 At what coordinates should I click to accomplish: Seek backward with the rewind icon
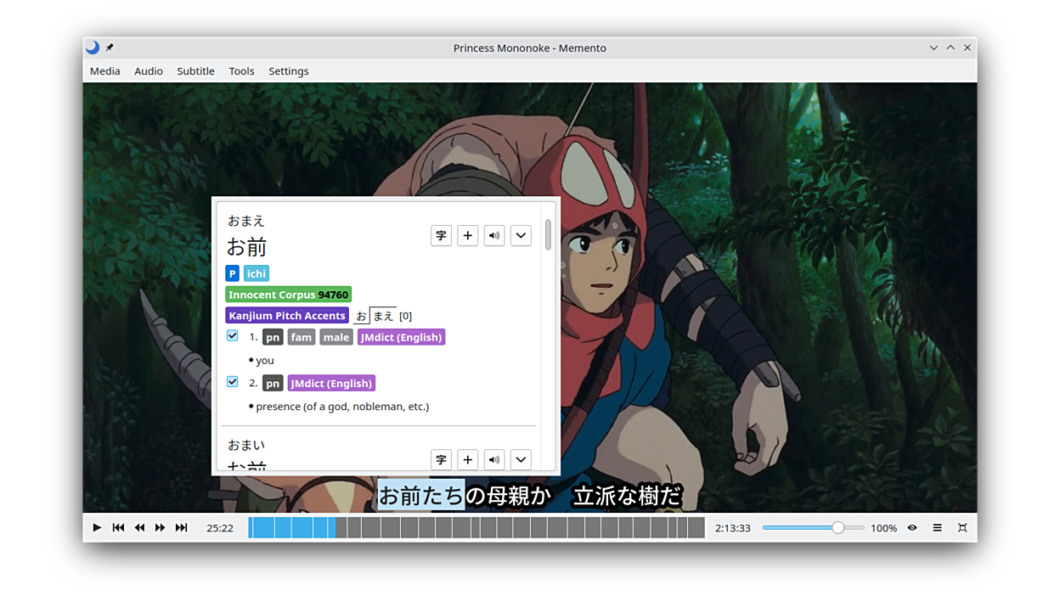coord(139,528)
